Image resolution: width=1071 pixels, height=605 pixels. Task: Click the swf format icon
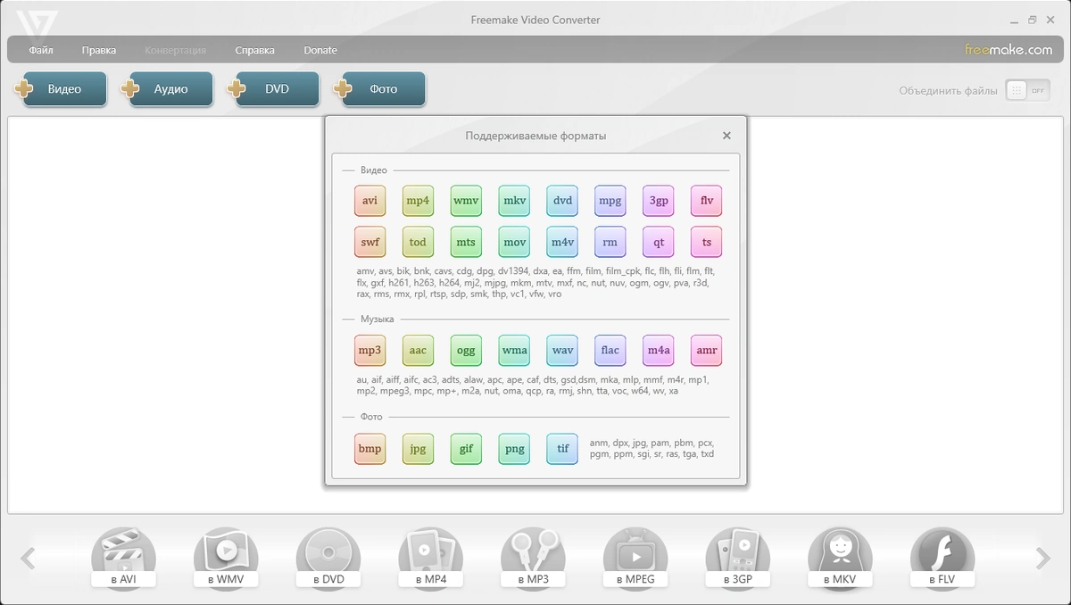369,242
